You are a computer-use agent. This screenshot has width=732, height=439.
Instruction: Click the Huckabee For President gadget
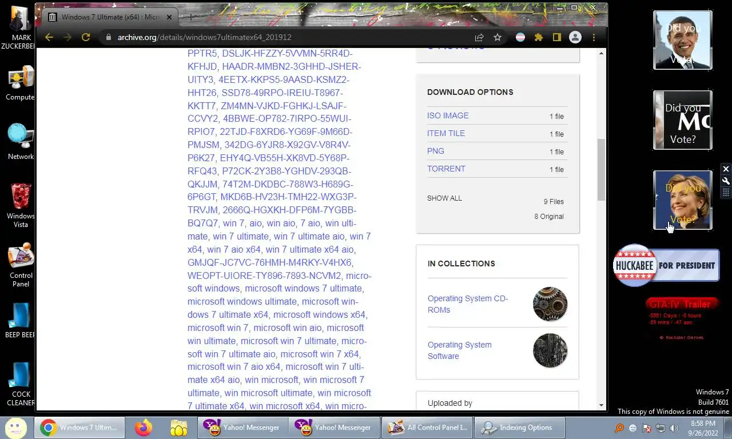(x=666, y=265)
